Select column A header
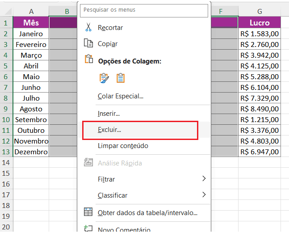Screen dimensions: 289x233 point(31,12)
